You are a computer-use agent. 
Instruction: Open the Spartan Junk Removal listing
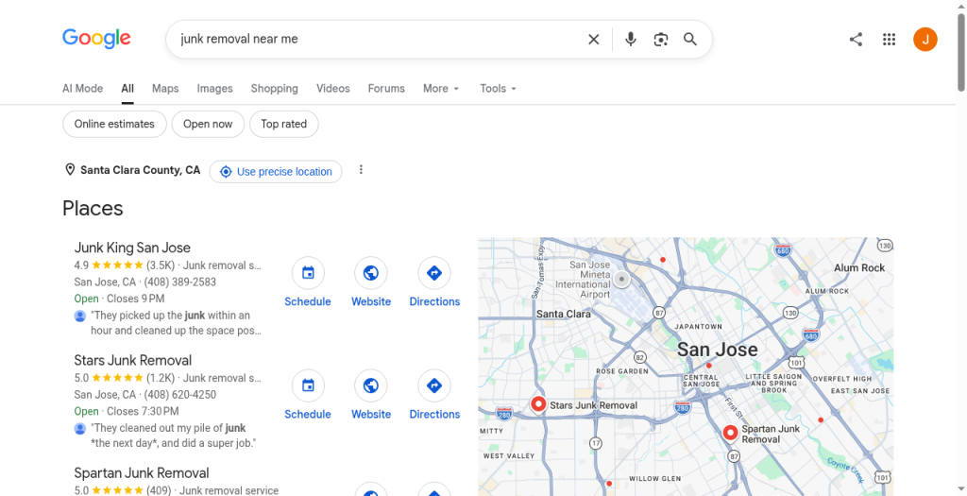(x=142, y=472)
